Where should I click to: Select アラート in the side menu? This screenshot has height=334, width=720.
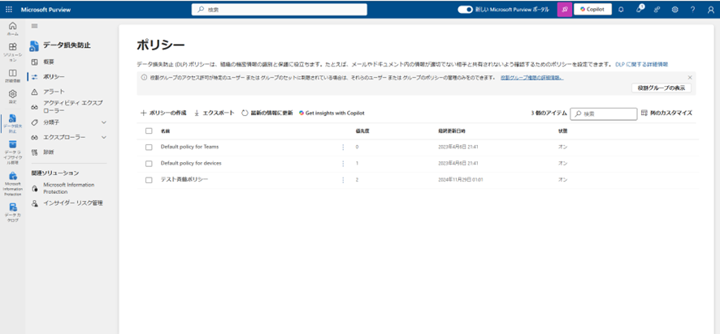coord(54,92)
